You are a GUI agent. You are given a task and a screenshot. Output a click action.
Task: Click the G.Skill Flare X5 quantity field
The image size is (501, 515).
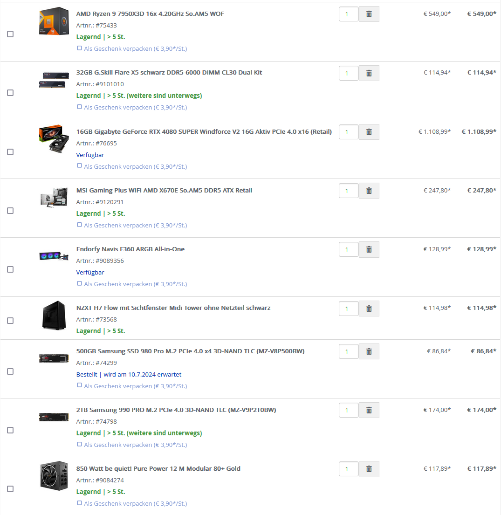pyautogui.click(x=349, y=73)
